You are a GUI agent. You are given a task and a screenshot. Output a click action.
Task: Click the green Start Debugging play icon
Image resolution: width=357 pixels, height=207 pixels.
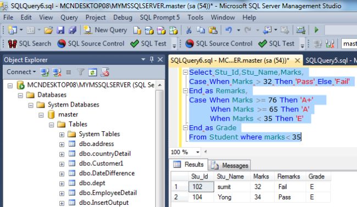click(x=316, y=30)
